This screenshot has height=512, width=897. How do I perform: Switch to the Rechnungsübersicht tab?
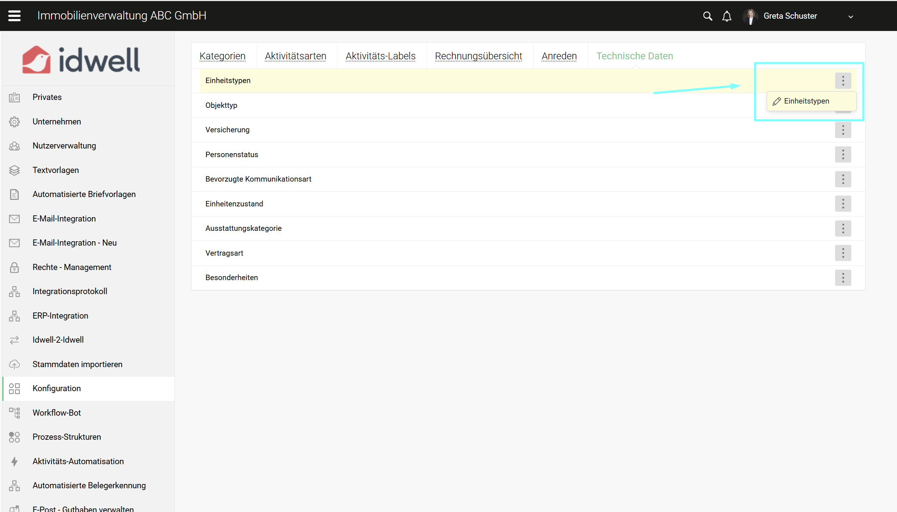coord(478,56)
